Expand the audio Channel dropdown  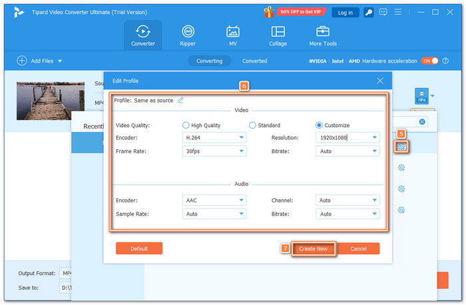348,200
